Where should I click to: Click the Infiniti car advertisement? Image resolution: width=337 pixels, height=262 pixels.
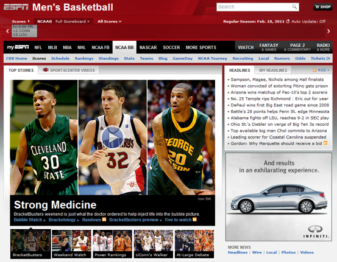[278, 197]
